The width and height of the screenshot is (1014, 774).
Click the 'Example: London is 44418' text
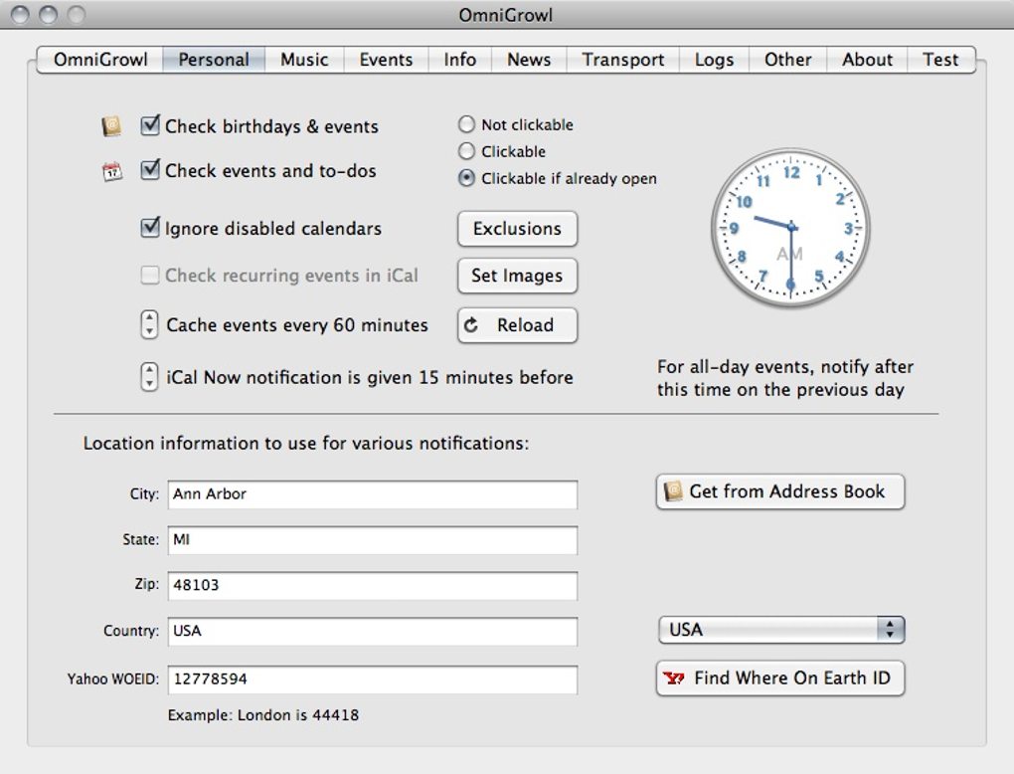[x=263, y=715]
